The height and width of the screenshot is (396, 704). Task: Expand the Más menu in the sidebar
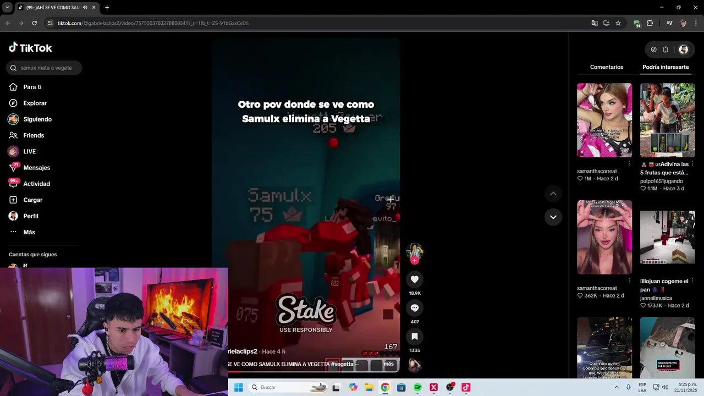[23, 232]
